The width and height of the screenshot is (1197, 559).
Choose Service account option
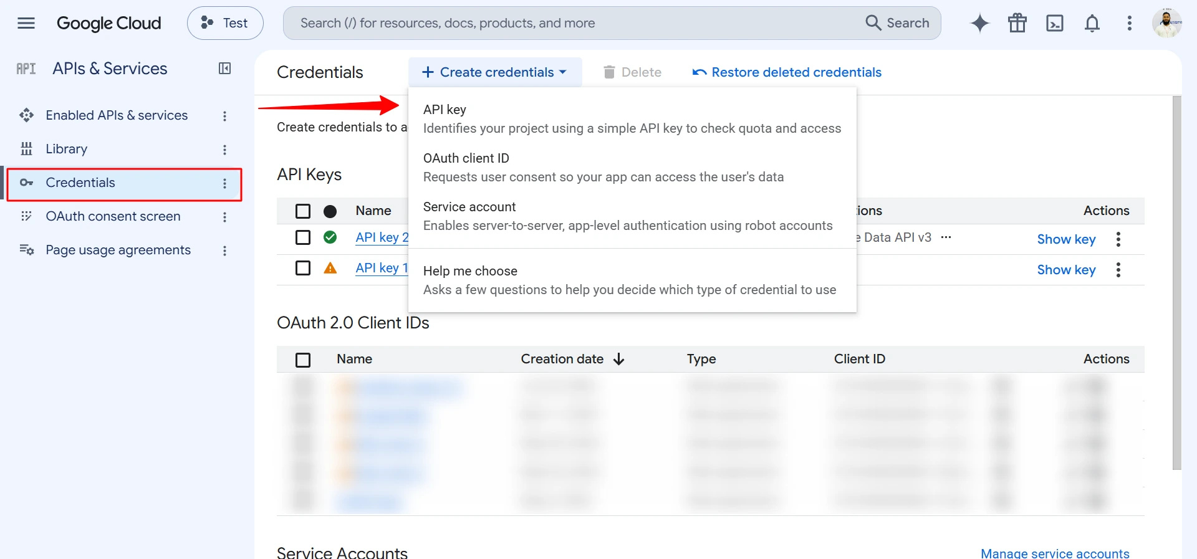click(632, 216)
